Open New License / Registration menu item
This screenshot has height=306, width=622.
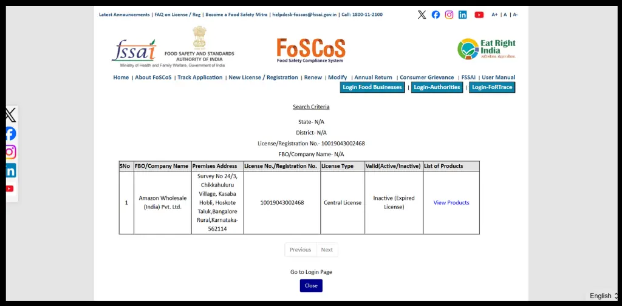263,78
